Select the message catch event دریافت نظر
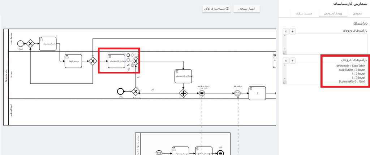The width and height of the screenshot is (370, 155). point(237,93)
